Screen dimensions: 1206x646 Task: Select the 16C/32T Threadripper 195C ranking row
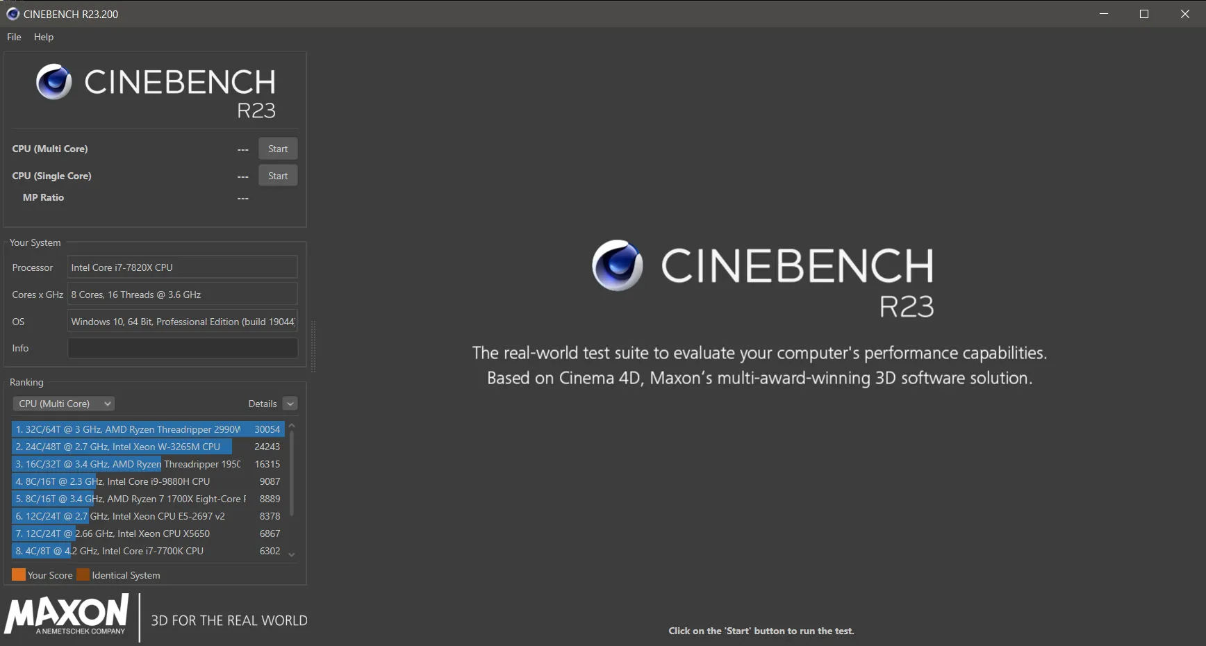[x=148, y=464]
